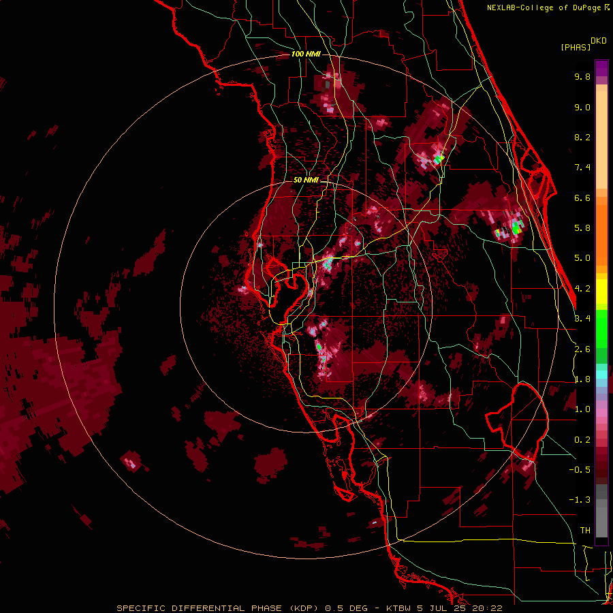The height and width of the screenshot is (613, 613).
Task: Click the -1.3 scale value
Action: (x=580, y=500)
